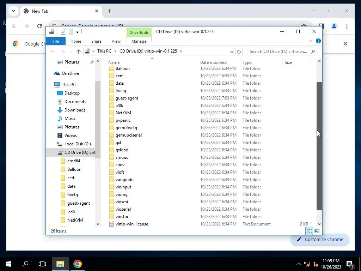Image resolution: width=361 pixels, height=271 pixels.
Task: Expand the Explorer ribbon chevron
Action: pos(310,41)
